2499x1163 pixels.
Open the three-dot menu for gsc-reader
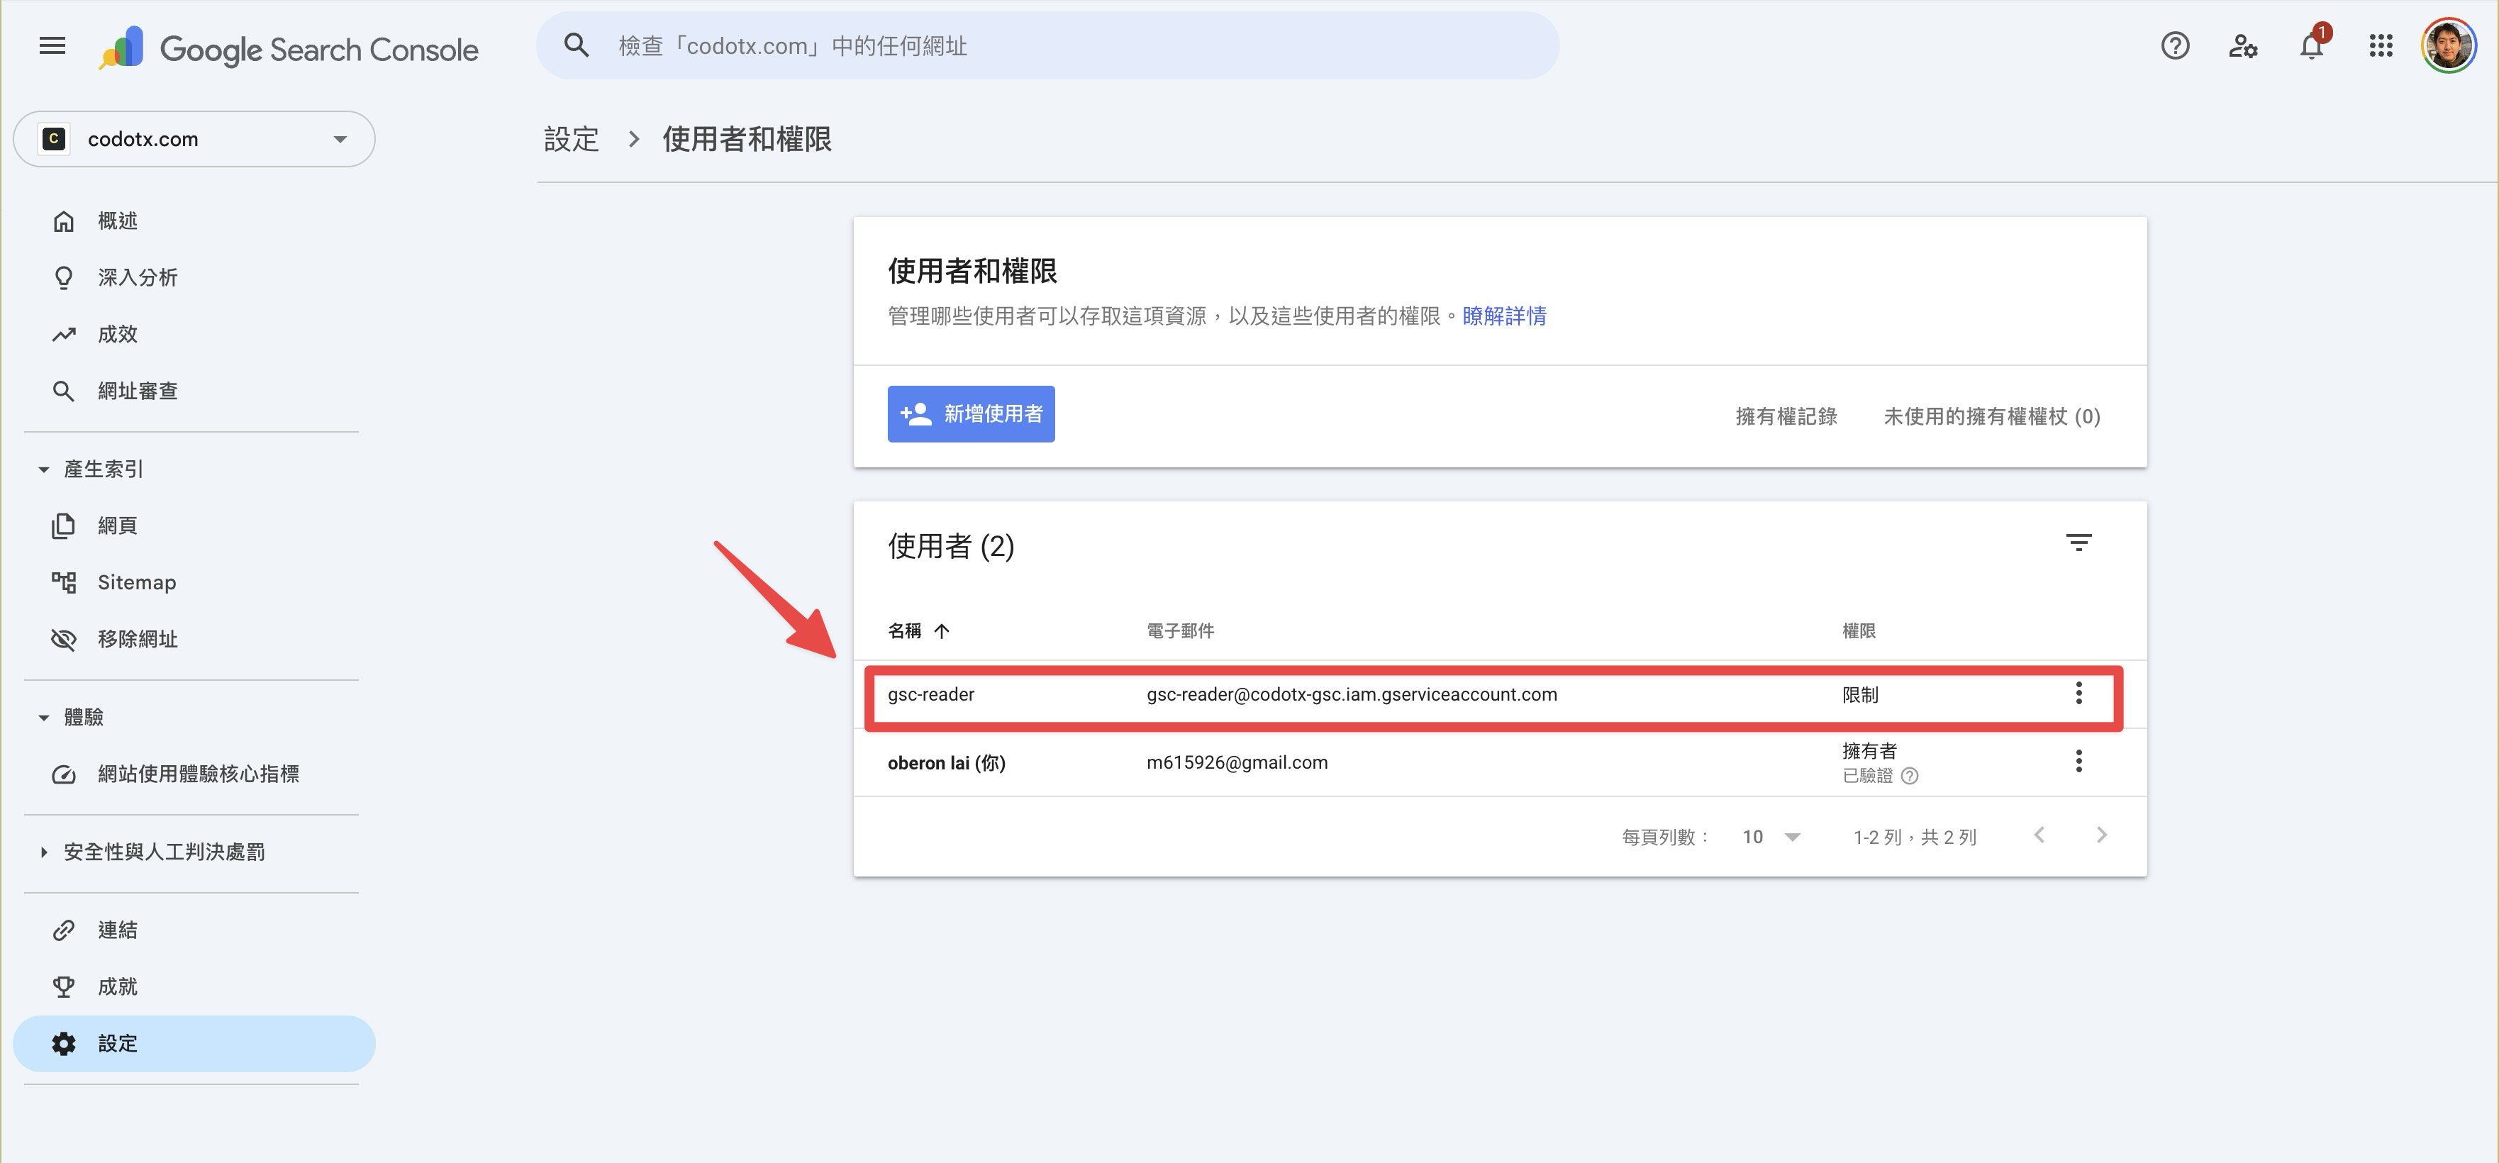tap(2079, 694)
